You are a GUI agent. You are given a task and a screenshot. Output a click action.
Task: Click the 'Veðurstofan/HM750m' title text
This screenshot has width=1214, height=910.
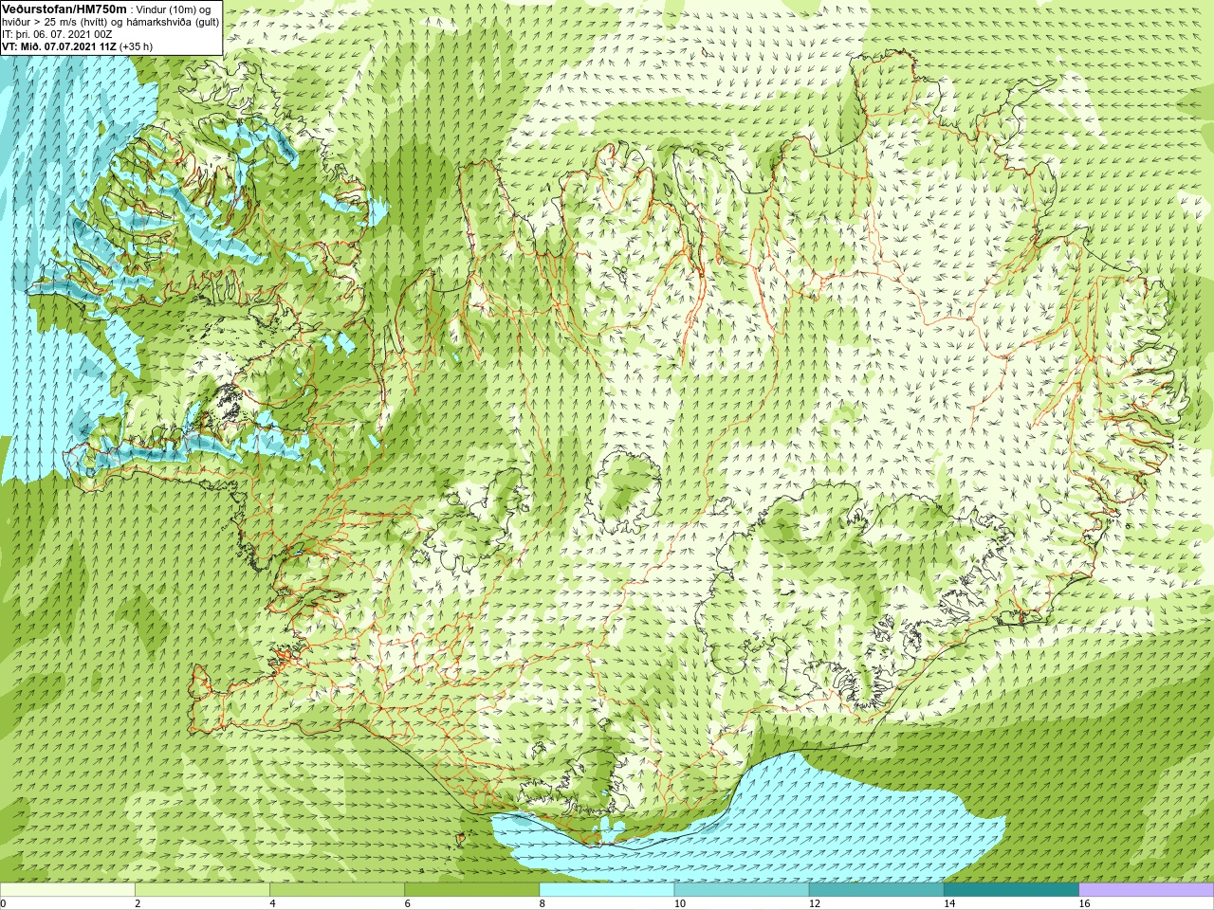point(64,9)
